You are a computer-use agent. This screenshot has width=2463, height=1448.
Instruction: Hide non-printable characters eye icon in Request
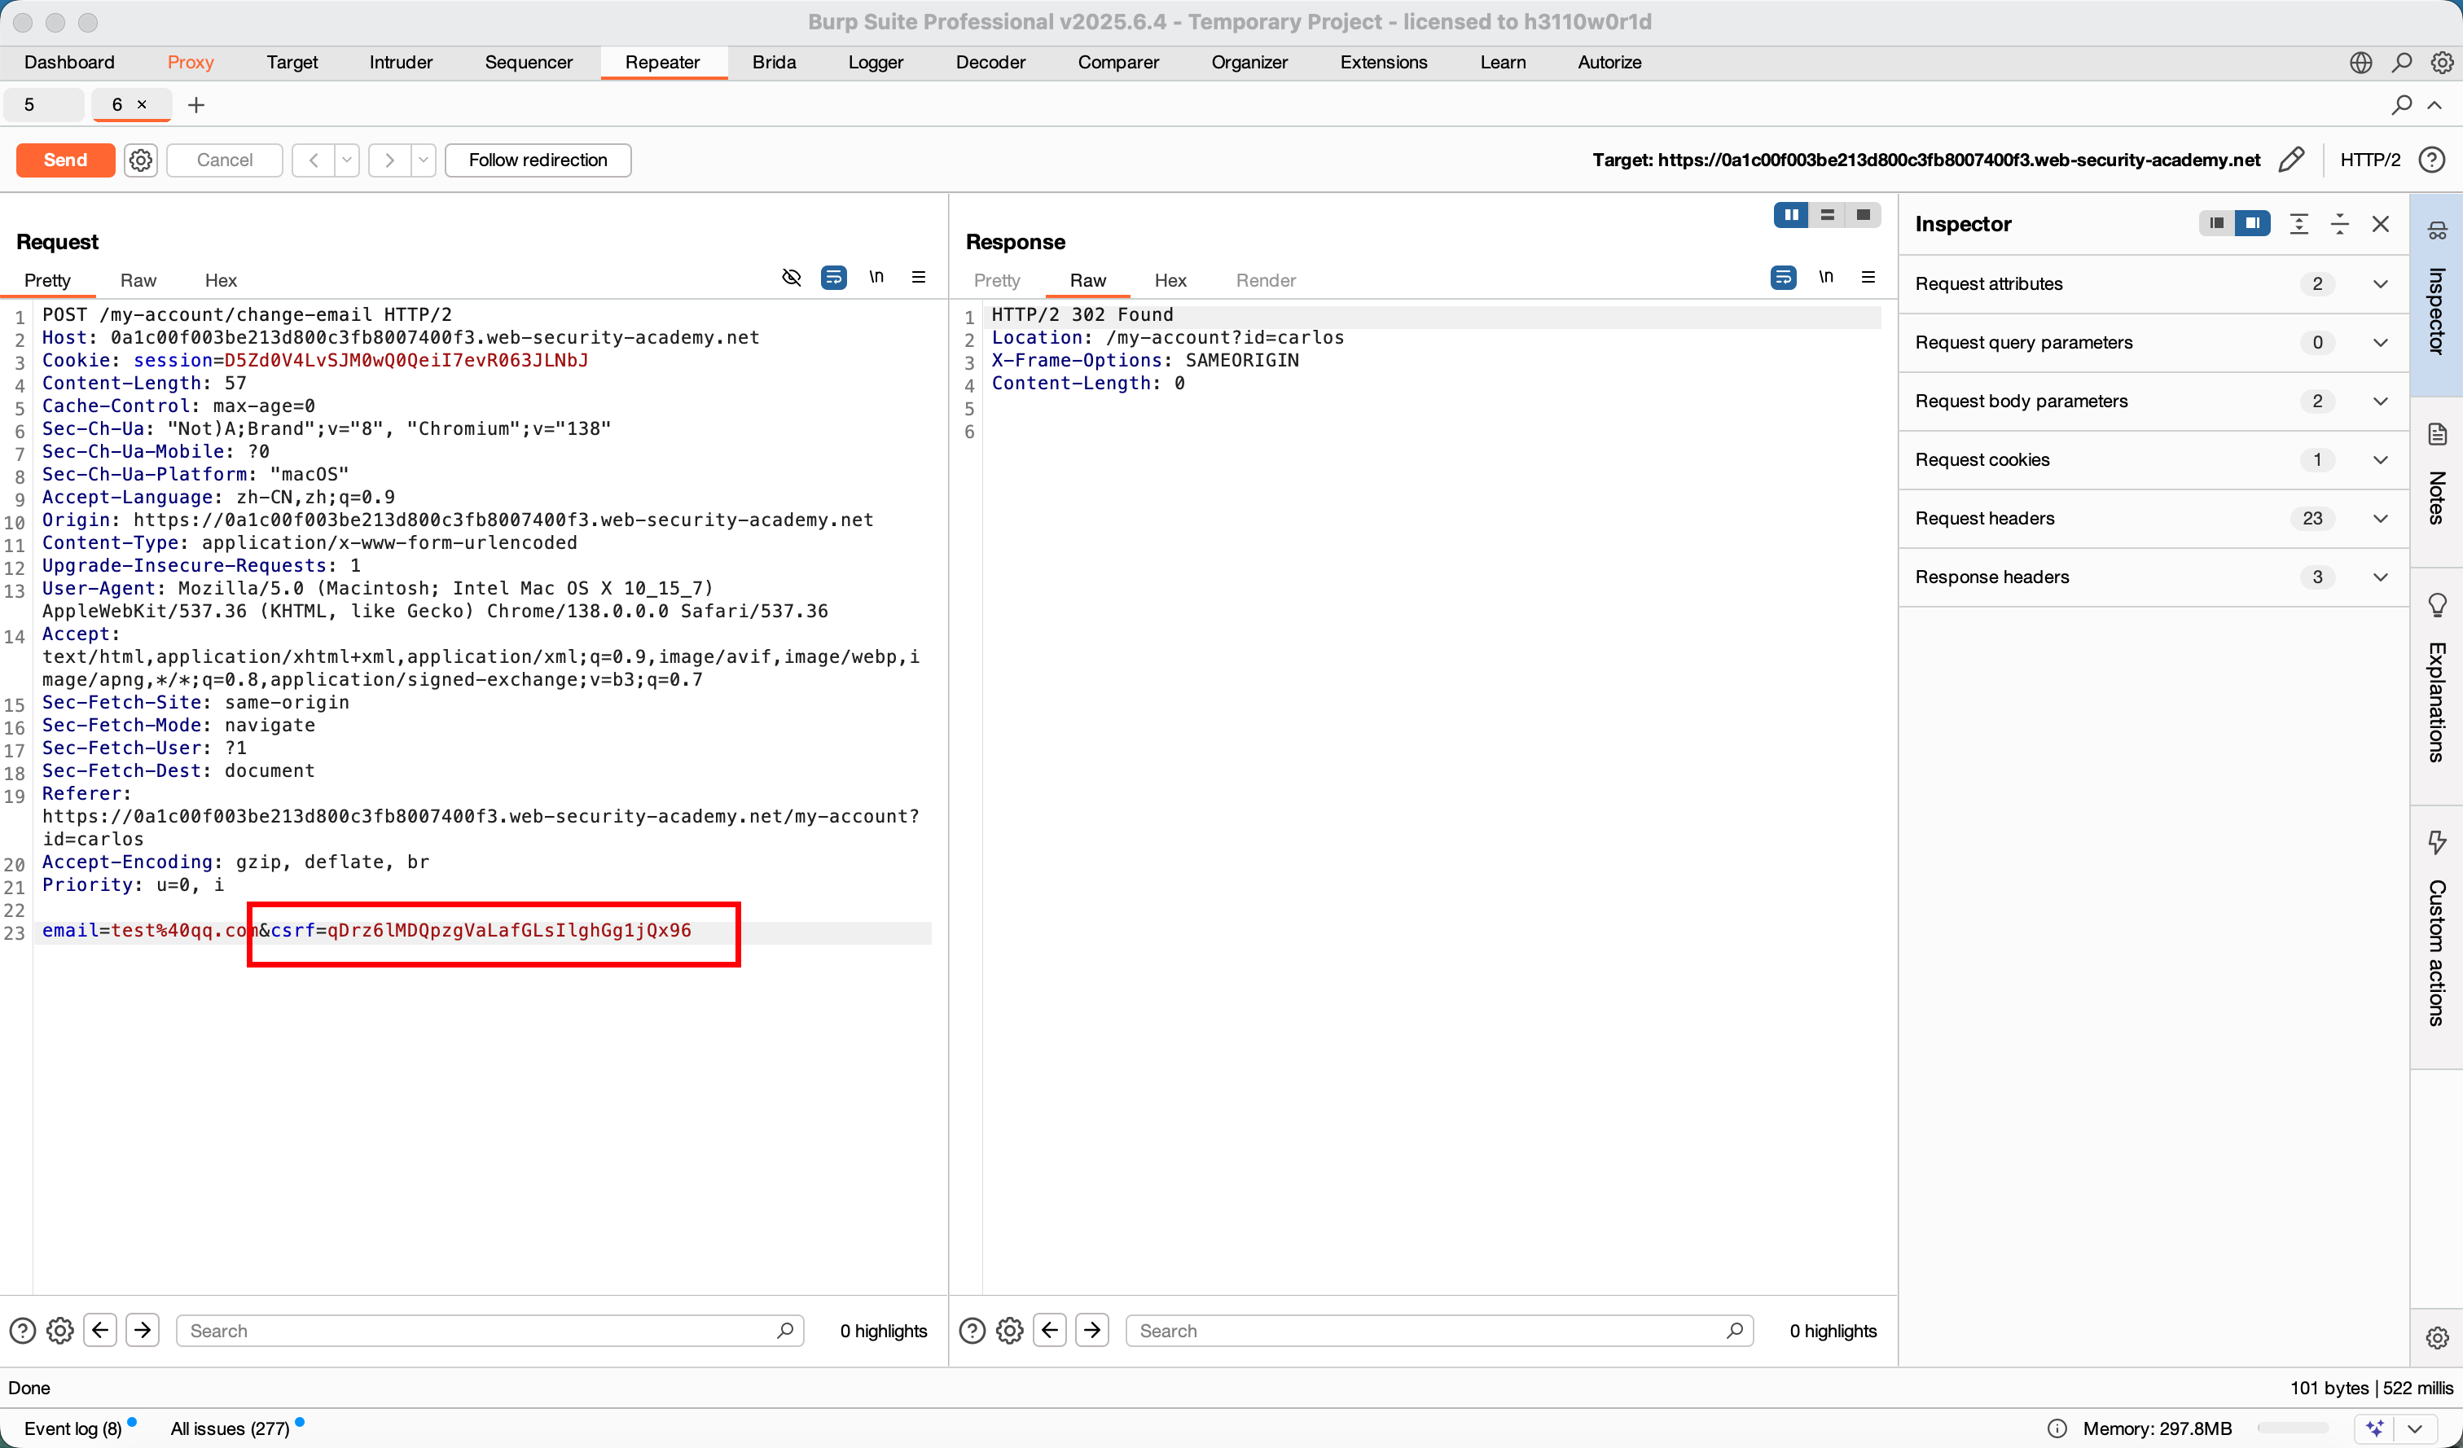click(792, 278)
